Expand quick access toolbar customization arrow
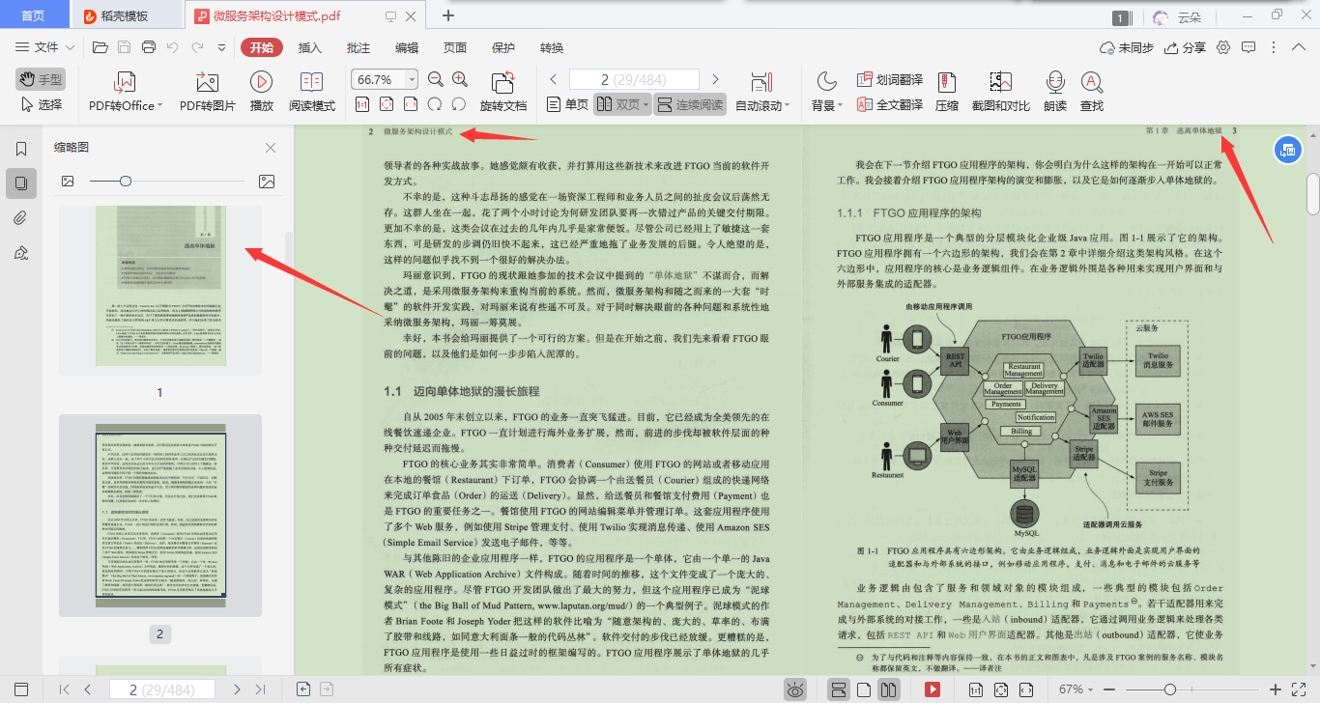Screen dimensions: 1320x703 point(223,47)
